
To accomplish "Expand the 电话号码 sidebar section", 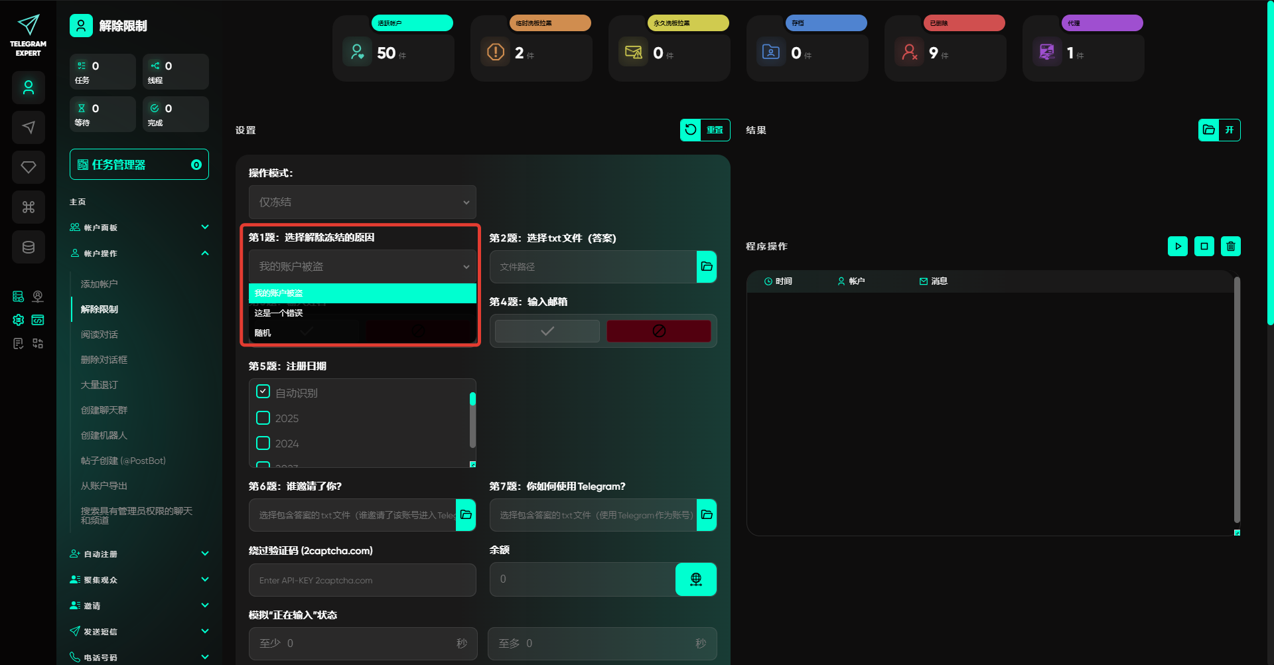I will (139, 658).
